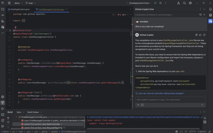Close ChatMessageController.java tab
The width and height of the screenshot is (213, 133).
[x=66, y=9]
